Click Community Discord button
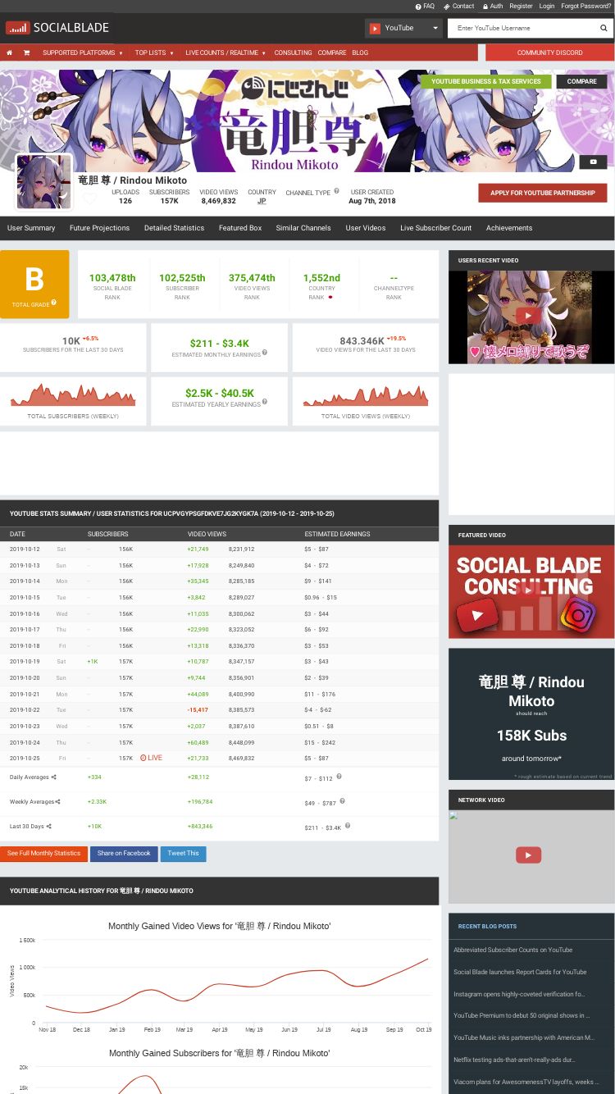Image resolution: width=615 pixels, height=1094 pixels. (549, 52)
